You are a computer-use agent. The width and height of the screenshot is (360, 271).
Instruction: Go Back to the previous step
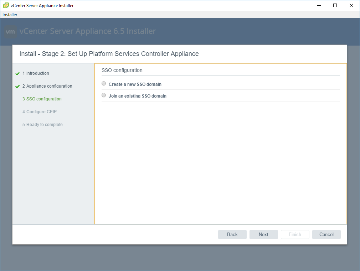point(232,234)
